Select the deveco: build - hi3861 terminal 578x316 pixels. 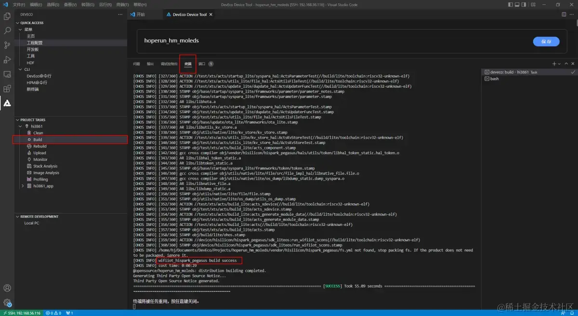tap(530, 72)
